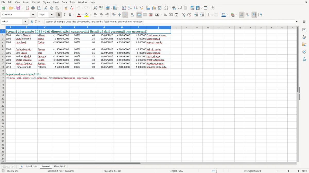Click Function Wizard fx icon
Image resolution: width=309 pixels, height=173 pixels.
tap(32, 22)
